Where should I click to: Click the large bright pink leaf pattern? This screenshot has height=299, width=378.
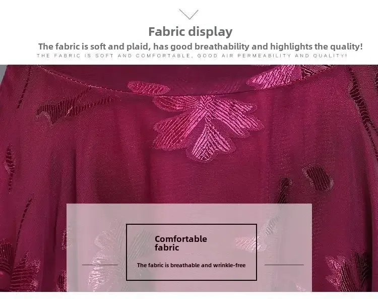pos(207,127)
